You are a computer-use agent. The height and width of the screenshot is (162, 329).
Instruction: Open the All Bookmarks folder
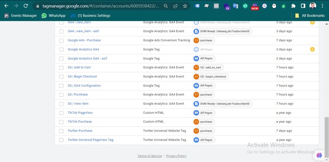(x=310, y=16)
